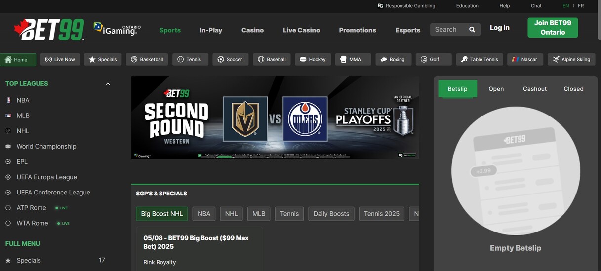Open the Chat link
601x271 pixels.
(536, 6)
